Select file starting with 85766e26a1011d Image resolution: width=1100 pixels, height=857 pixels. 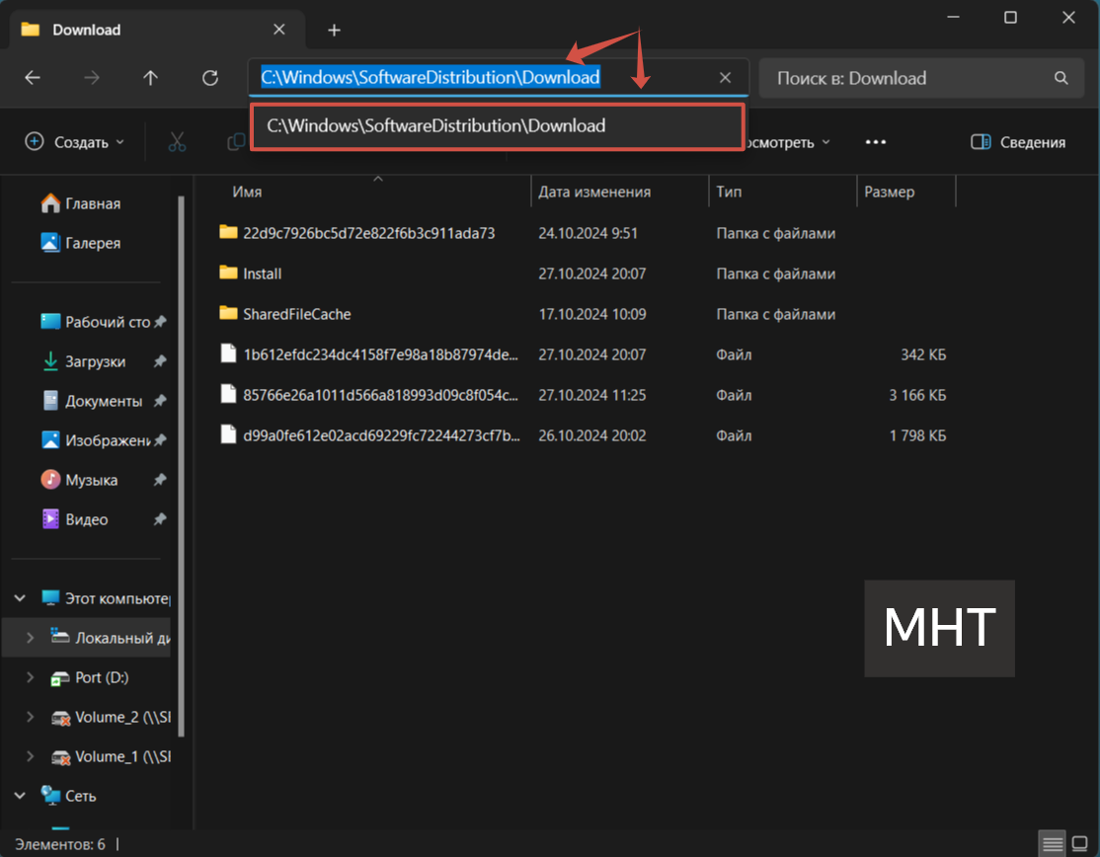click(380, 396)
